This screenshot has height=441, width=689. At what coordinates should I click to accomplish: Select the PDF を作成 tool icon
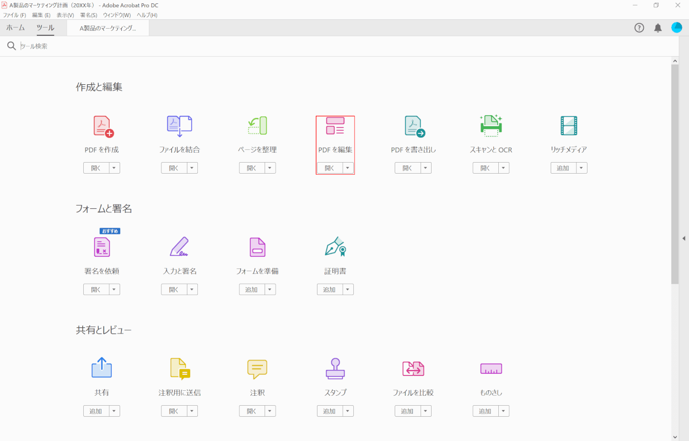tap(101, 126)
